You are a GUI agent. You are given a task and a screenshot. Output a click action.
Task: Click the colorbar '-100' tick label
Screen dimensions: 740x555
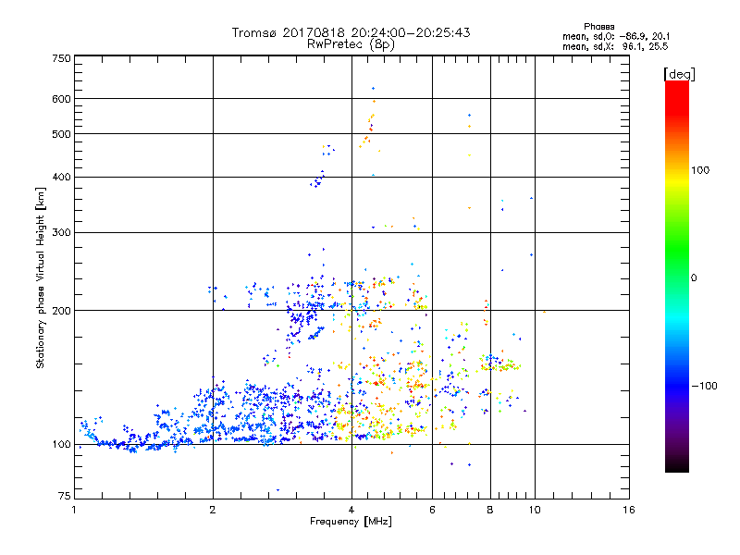point(704,386)
